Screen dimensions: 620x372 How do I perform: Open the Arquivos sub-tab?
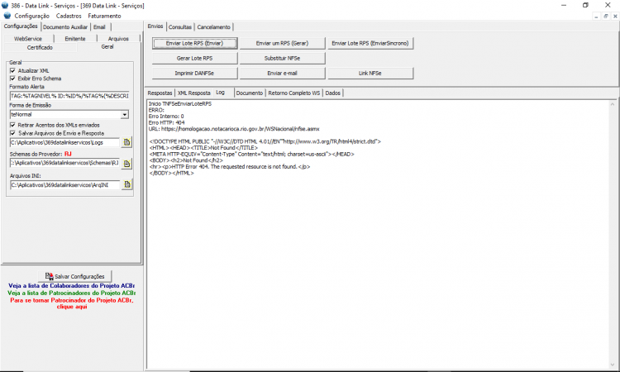click(x=118, y=39)
